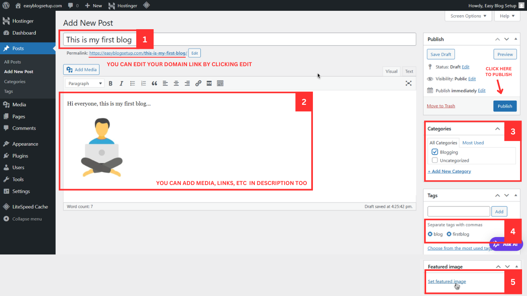This screenshot has width=527, height=296.
Task: Insert a numbered list
Action: pos(143,83)
